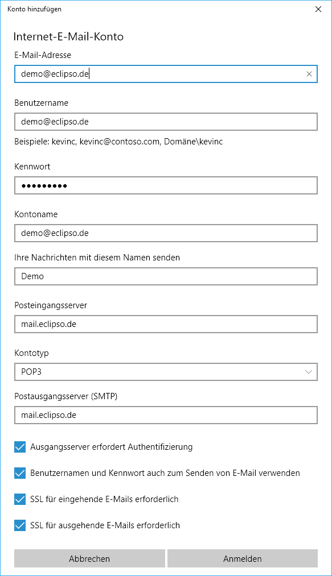Focus the Kontoname input field
This screenshot has height=576, width=332.
point(166,233)
